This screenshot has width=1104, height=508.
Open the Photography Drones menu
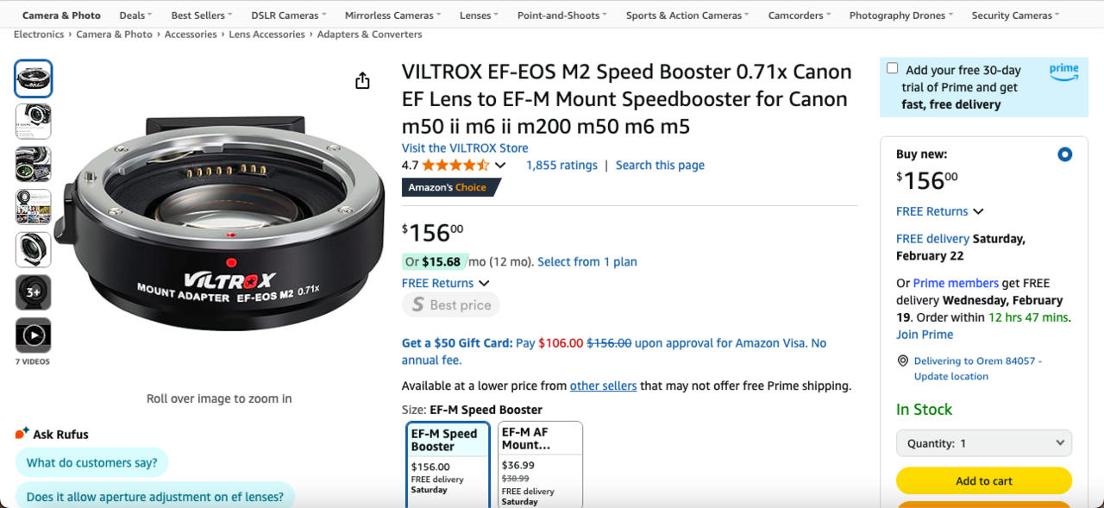point(901,16)
